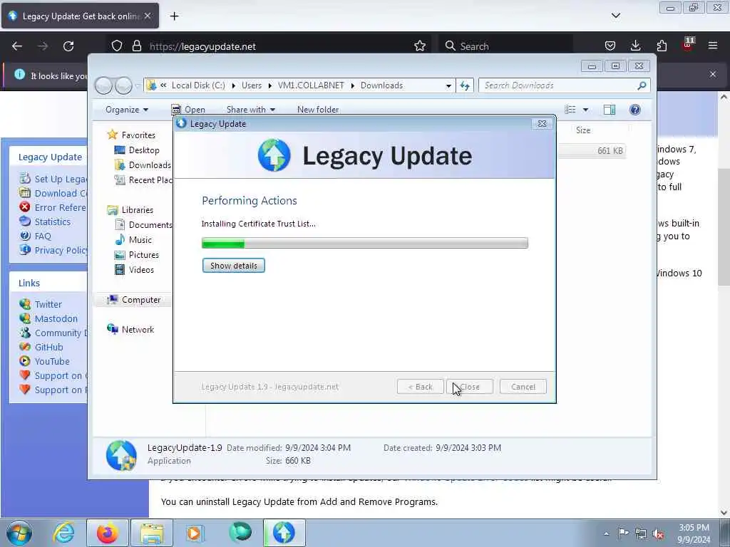Click Action Center flag tray icon
This screenshot has height=547, width=730.
coord(622,533)
